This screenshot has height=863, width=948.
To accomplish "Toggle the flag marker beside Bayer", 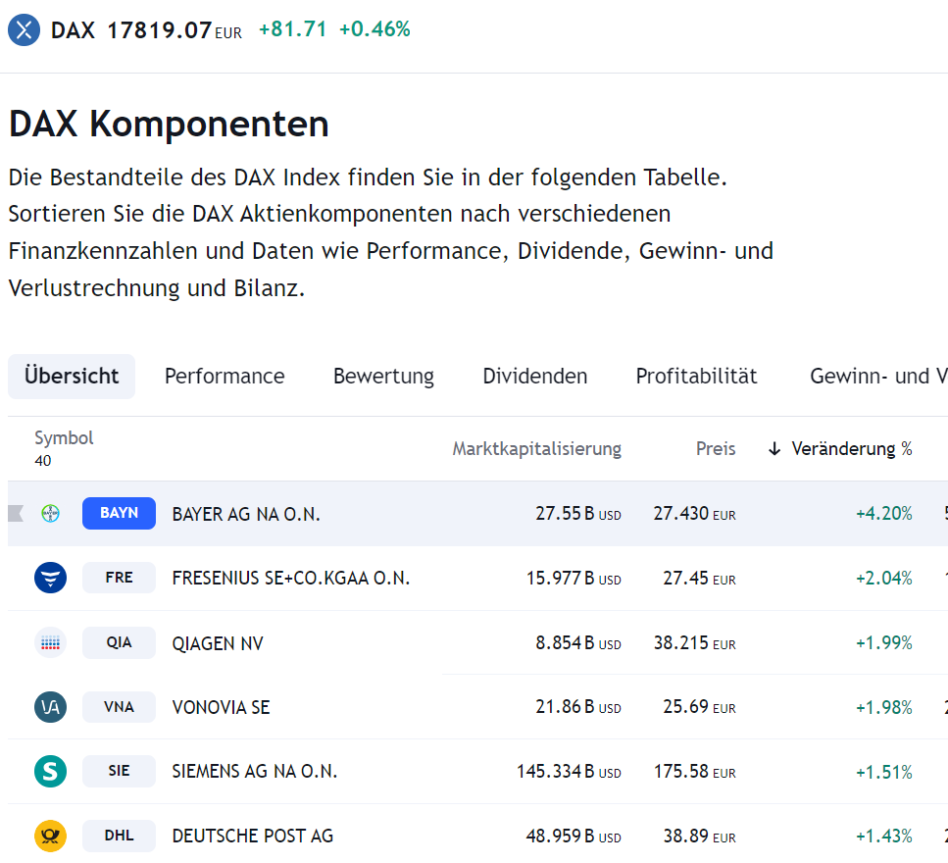I will (x=15, y=513).
